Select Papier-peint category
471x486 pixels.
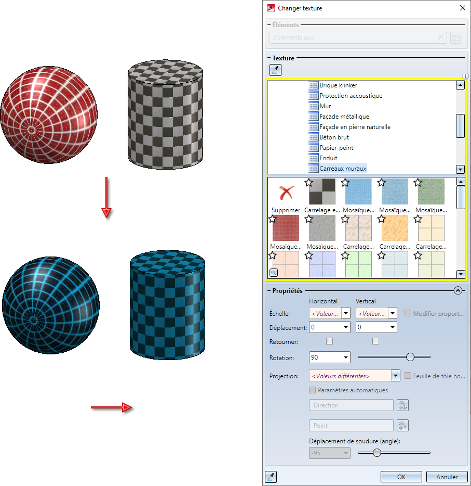(x=337, y=148)
